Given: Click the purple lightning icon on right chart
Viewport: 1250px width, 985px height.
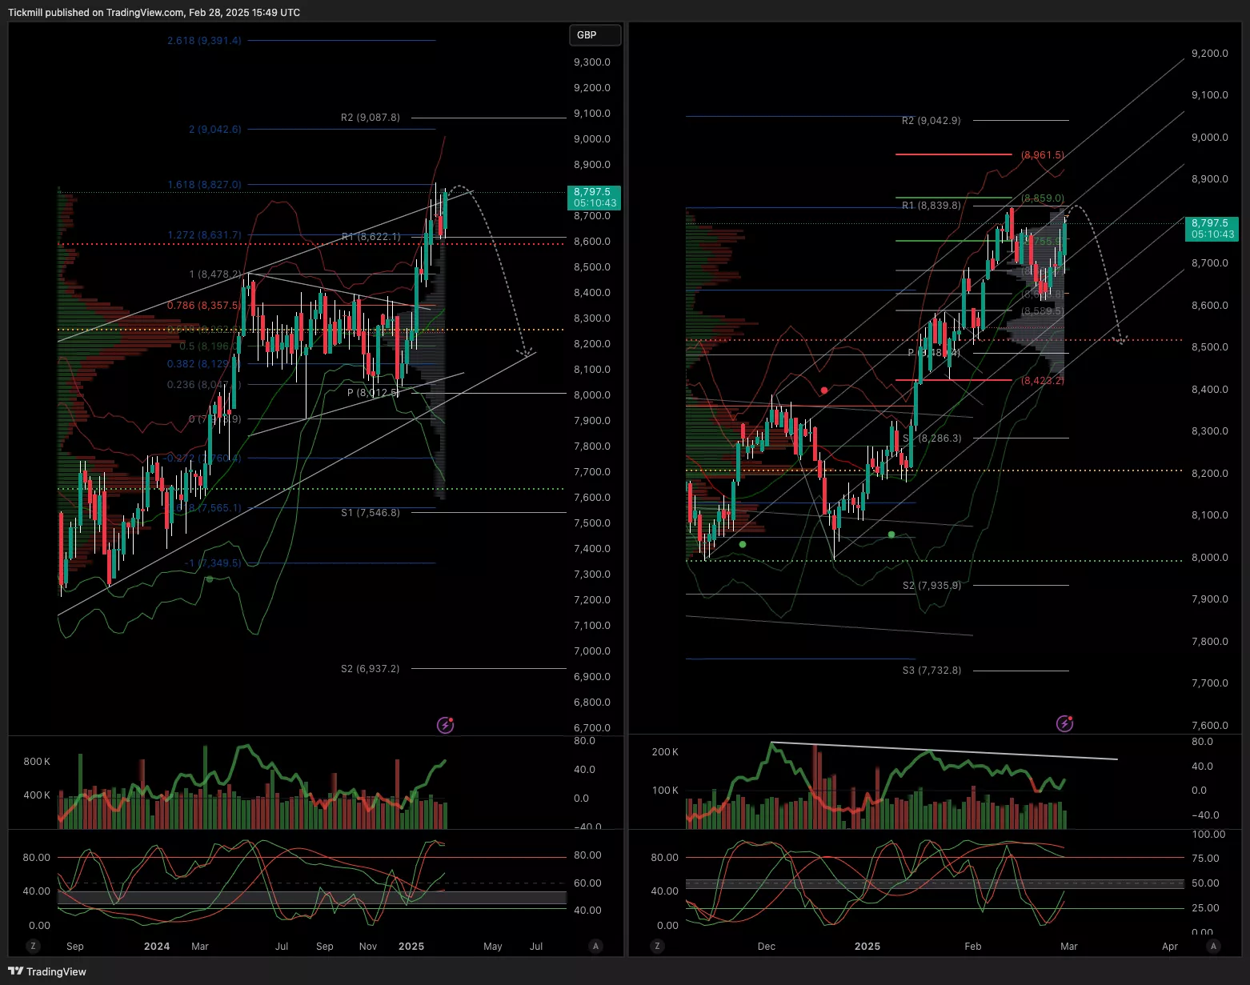Looking at the screenshot, I should click(1064, 723).
